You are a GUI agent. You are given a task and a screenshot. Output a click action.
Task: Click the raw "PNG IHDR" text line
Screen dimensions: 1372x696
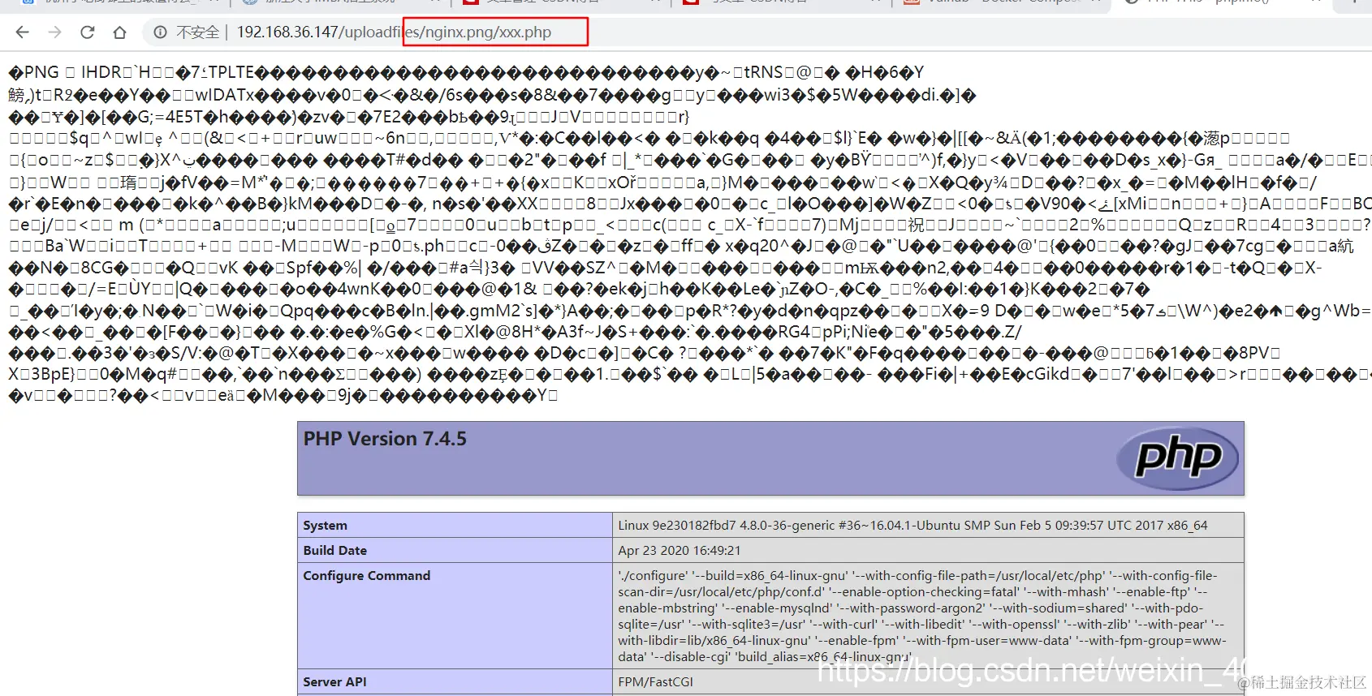tap(466, 73)
